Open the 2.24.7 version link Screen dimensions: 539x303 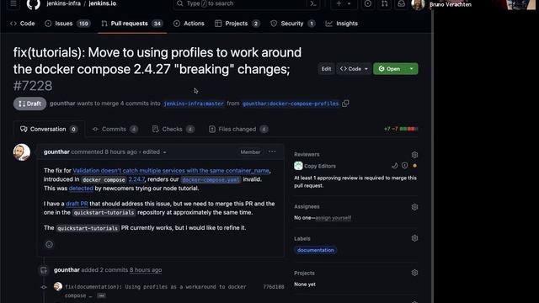(x=136, y=179)
